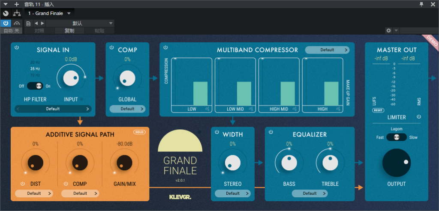Image resolution: width=439 pixels, height=211 pixels.
Task: Toggle the Limiter power icon
Action: click(x=419, y=116)
